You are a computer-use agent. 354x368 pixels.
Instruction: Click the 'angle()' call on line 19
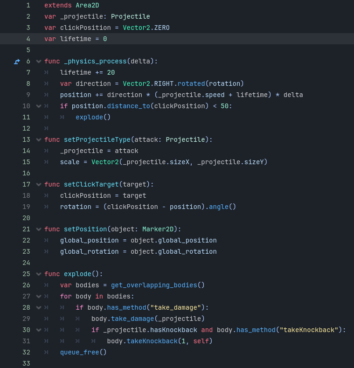222,207
